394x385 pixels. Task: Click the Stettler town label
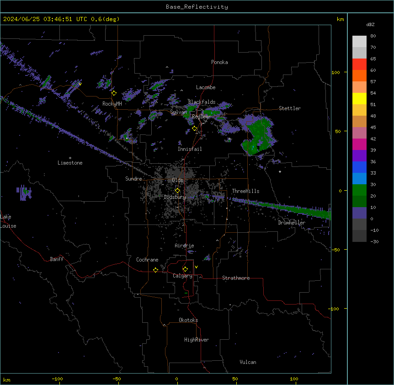[x=290, y=108]
